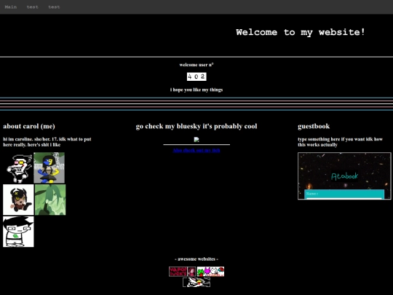Click the glasses-wearing black-haired character image

pyautogui.click(x=18, y=232)
